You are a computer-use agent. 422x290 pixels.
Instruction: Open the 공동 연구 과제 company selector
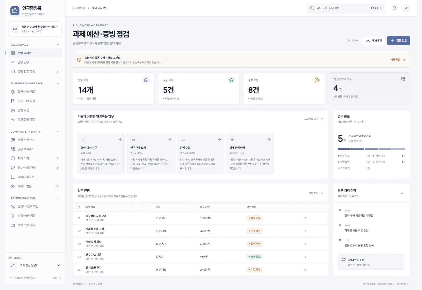(x=35, y=29)
